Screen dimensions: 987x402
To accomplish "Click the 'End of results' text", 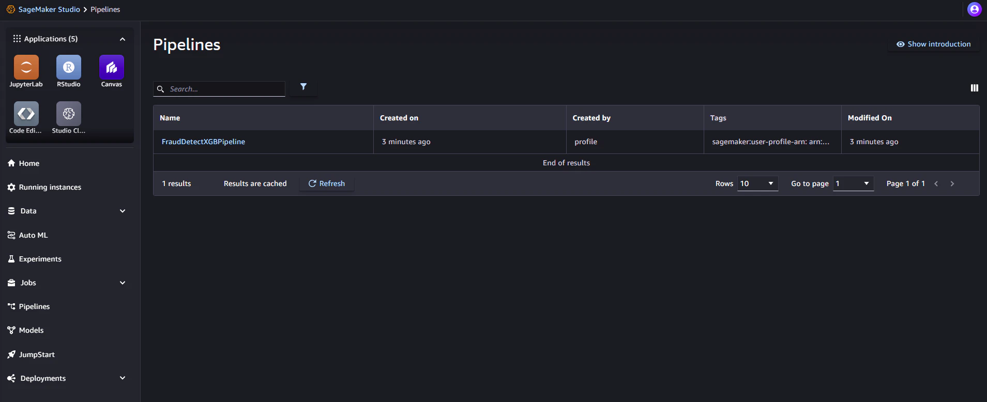I will click(x=566, y=163).
